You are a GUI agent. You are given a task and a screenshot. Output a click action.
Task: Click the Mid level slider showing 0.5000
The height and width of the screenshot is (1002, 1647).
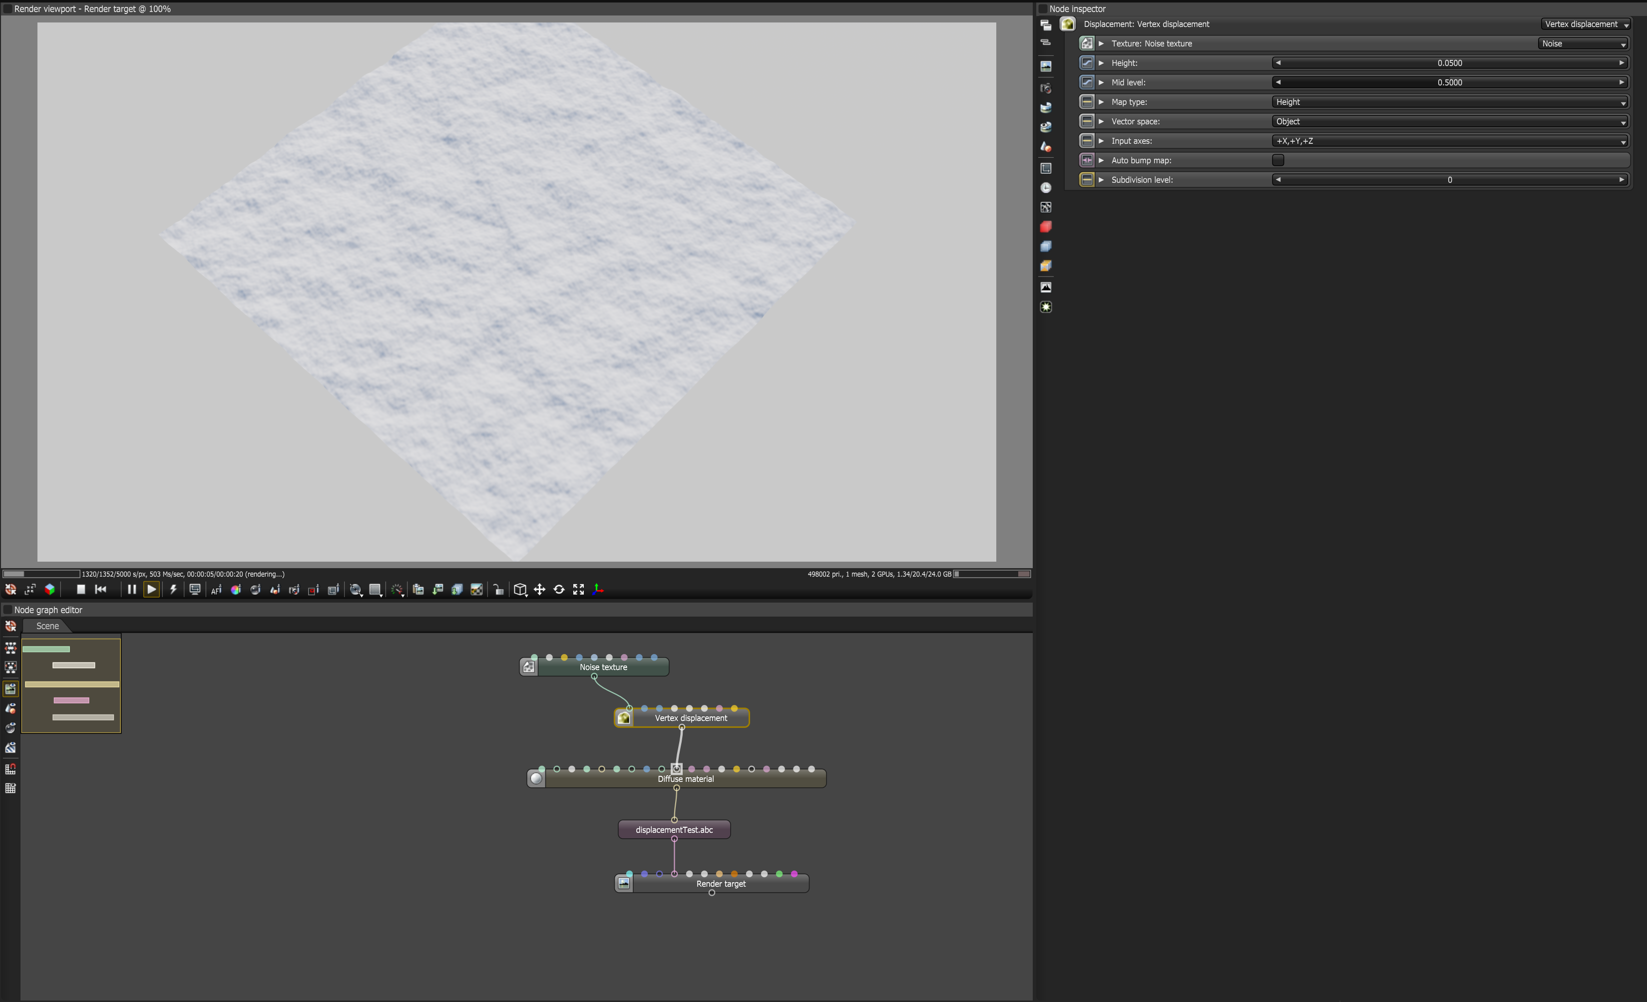1450,82
